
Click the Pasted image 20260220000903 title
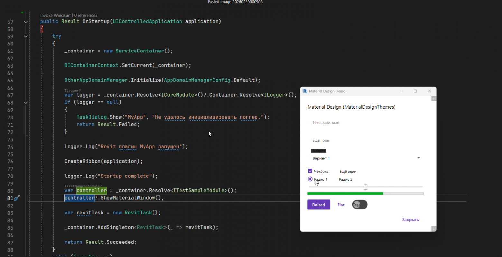pyautogui.click(x=235, y=2)
